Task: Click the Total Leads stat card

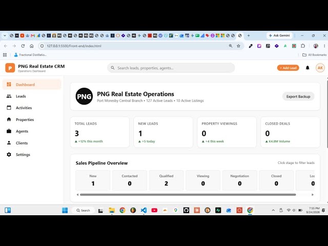Action: [100, 132]
